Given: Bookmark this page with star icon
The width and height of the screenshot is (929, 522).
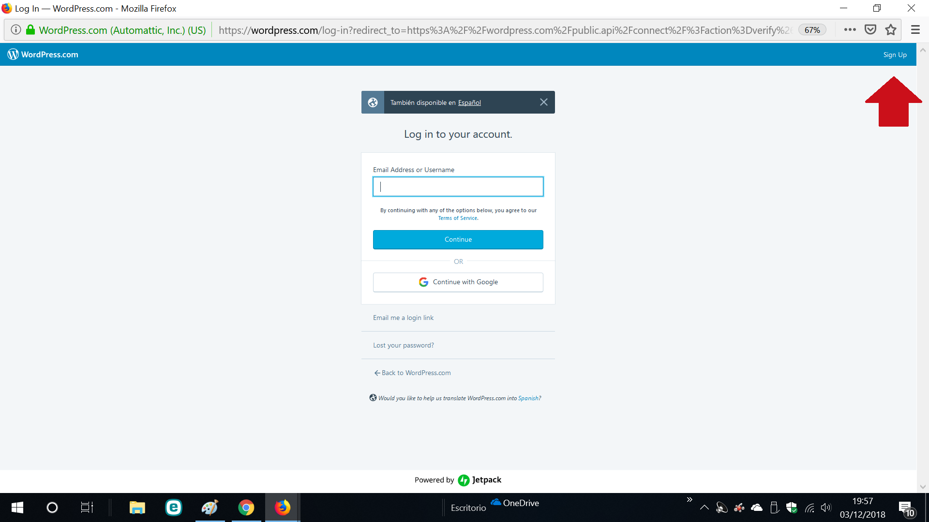Looking at the screenshot, I should tap(890, 30).
